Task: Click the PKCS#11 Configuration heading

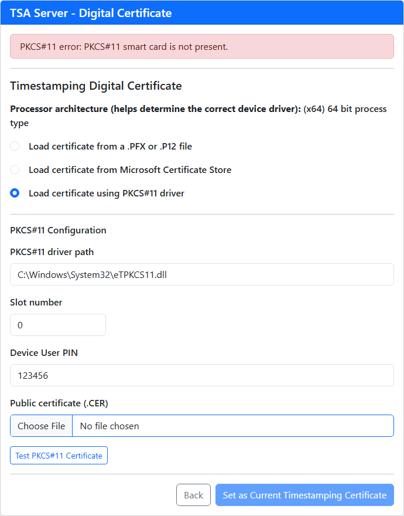Action: 58,230
